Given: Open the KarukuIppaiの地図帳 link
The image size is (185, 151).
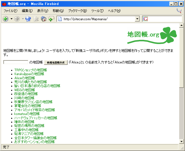Looking at the screenshot, I should 29,74.
